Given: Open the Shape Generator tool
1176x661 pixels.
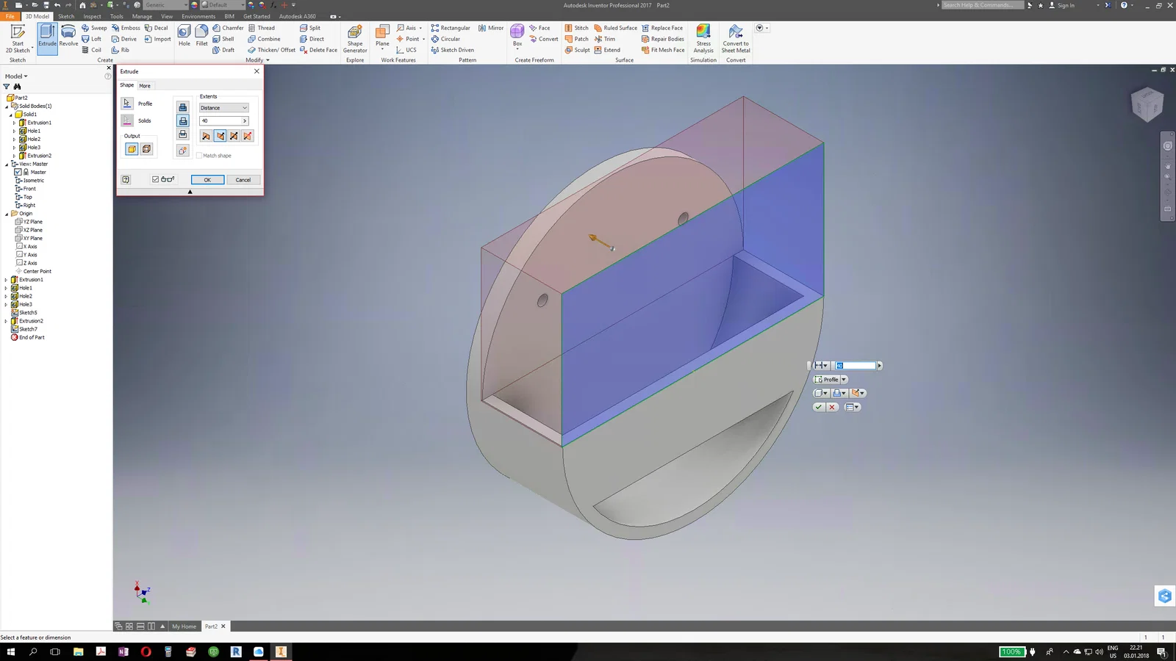Looking at the screenshot, I should [355, 38].
